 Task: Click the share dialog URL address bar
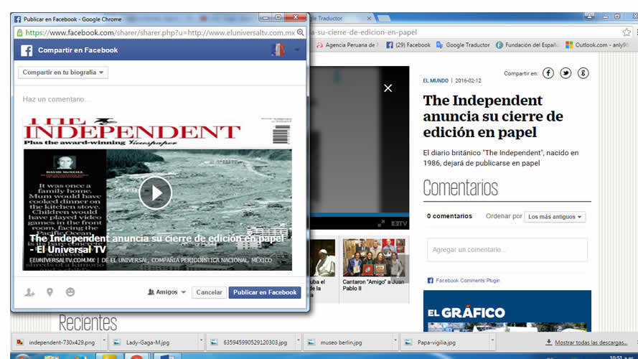tap(160, 32)
